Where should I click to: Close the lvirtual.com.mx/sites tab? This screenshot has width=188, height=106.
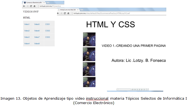click(78, 10)
